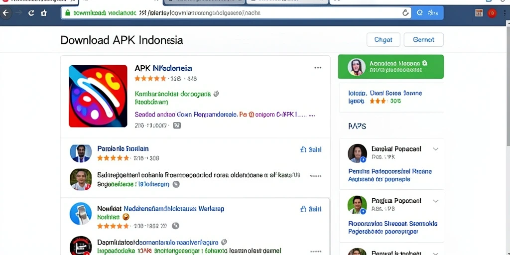Click the scrollbar up arrow
Image resolution: width=510 pixels, height=255 pixels.
click(x=509, y=23)
